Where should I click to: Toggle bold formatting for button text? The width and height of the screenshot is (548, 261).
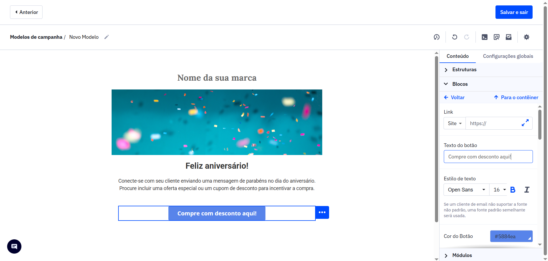[513, 189]
